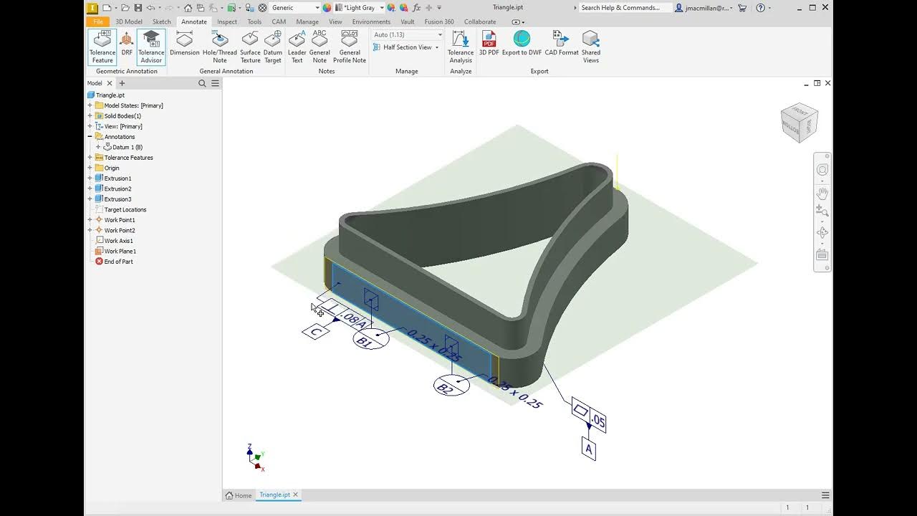Open the shopping cart icon

[742, 8]
